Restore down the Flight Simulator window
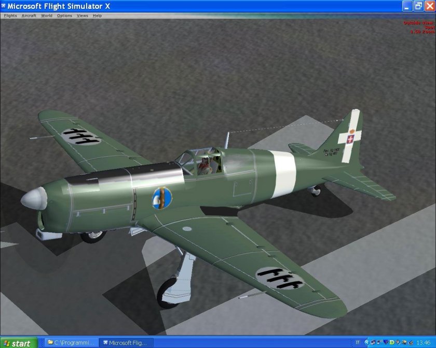 (418, 6)
